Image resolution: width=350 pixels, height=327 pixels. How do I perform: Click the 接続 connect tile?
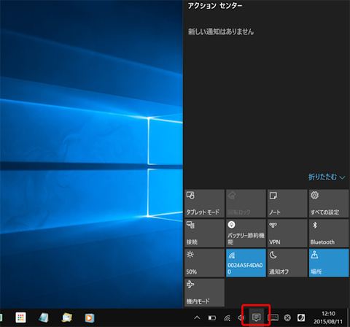[204, 233]
